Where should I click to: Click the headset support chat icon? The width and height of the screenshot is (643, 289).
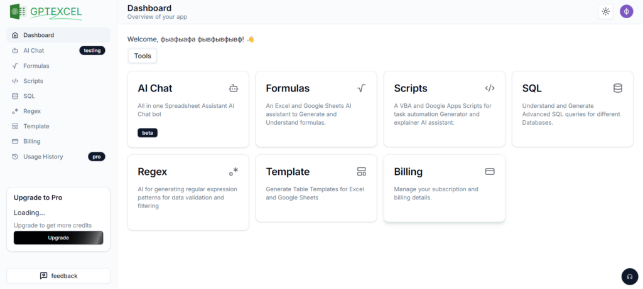630,276
